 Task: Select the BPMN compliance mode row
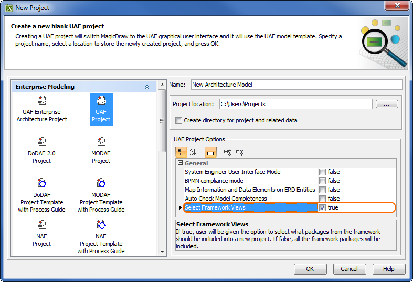click(290, 181)
